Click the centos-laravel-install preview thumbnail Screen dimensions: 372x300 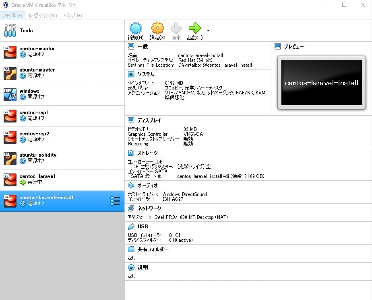(x=321, y=83)
